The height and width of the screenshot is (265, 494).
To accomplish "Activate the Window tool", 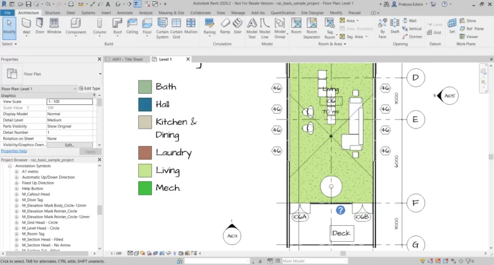I will 55,26.
